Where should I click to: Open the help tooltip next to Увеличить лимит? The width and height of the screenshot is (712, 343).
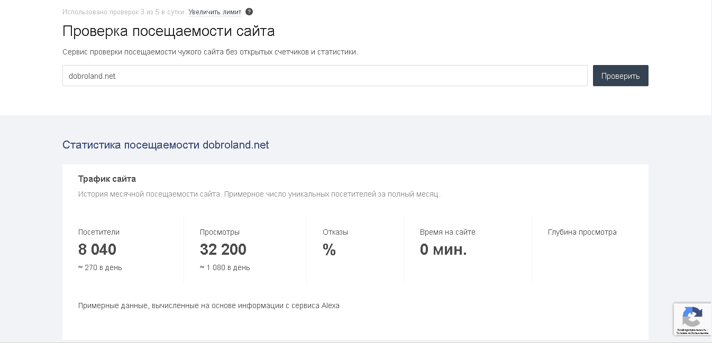point(249,12)
